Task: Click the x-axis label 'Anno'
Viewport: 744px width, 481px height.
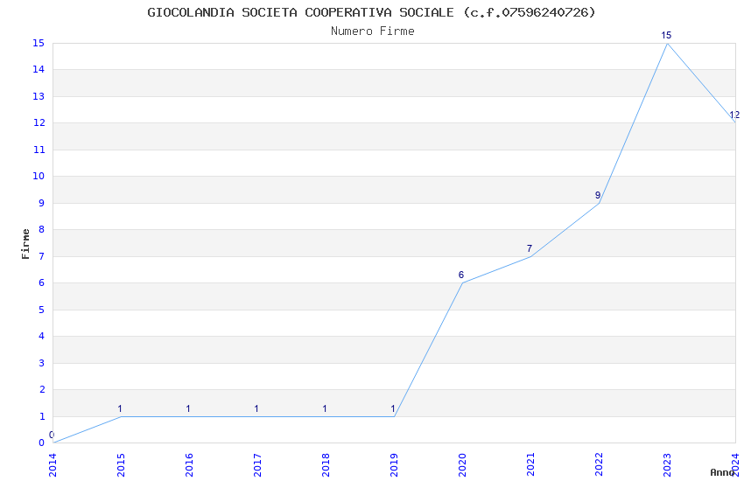Action: pyautogui.click(x=722, y=472)
